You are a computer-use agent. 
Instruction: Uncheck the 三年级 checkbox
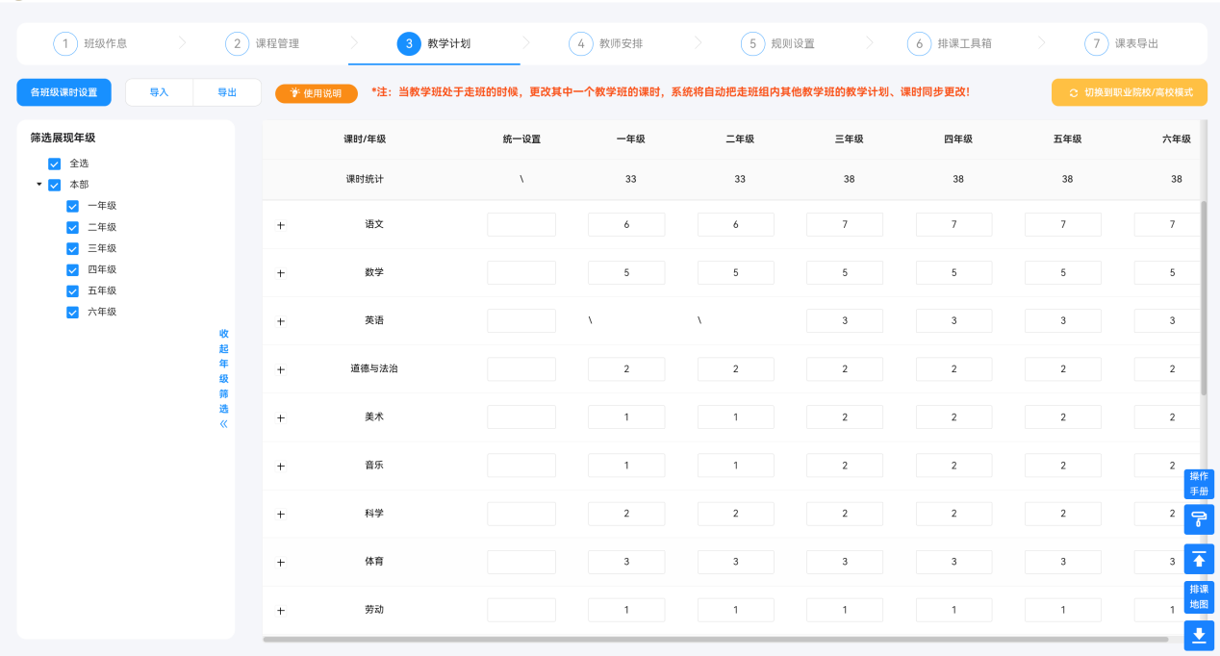point(72,248)
